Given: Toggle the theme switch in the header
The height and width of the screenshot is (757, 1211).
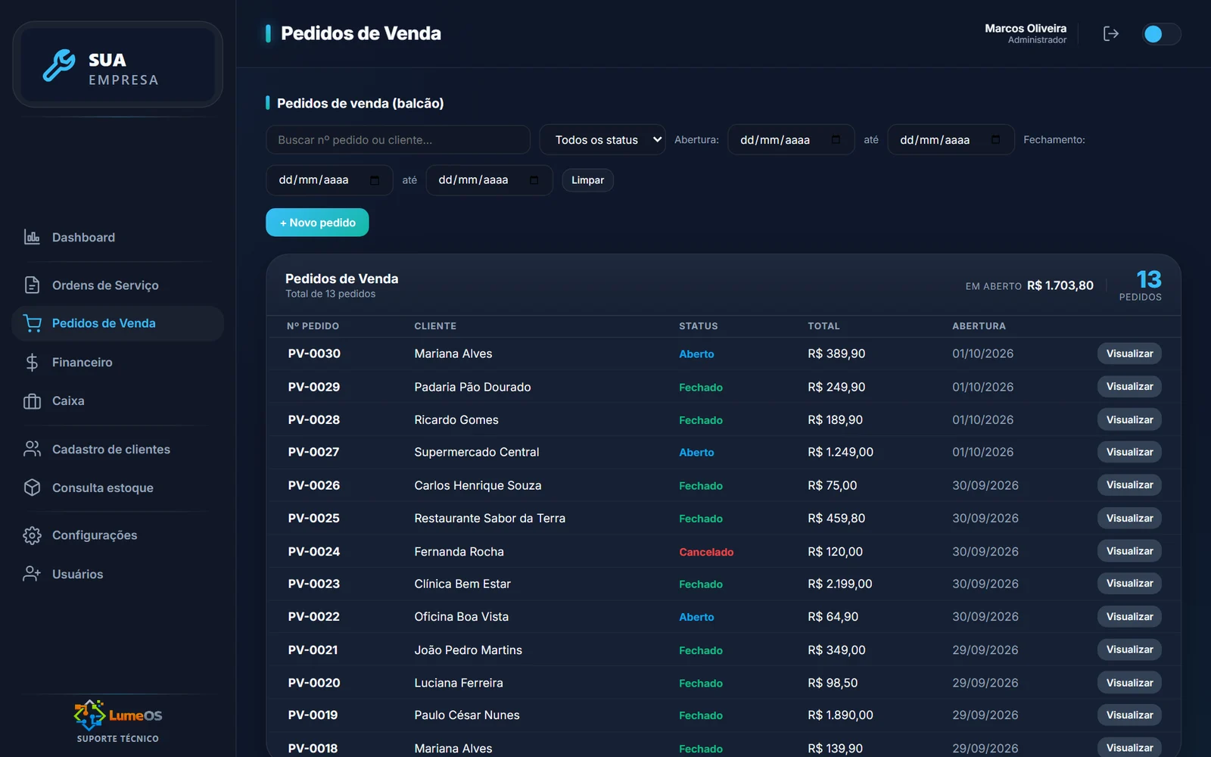Looking at the screenshot, I should (x=1161, y=34).
